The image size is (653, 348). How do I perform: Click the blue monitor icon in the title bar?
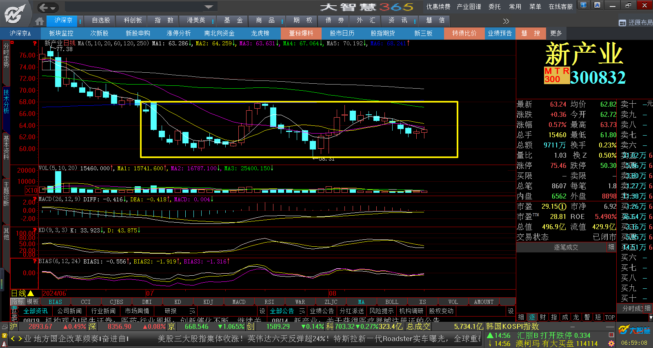[583, 5]
